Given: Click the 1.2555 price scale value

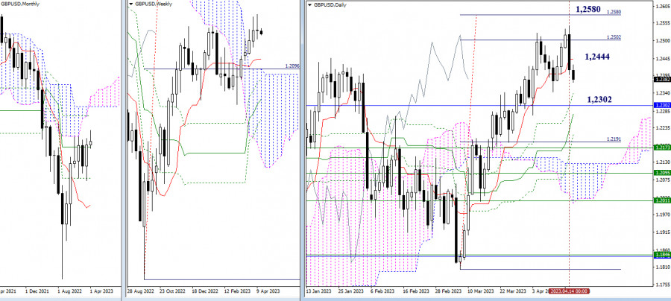Looking at the screenshot, I should tap(663, 23).
